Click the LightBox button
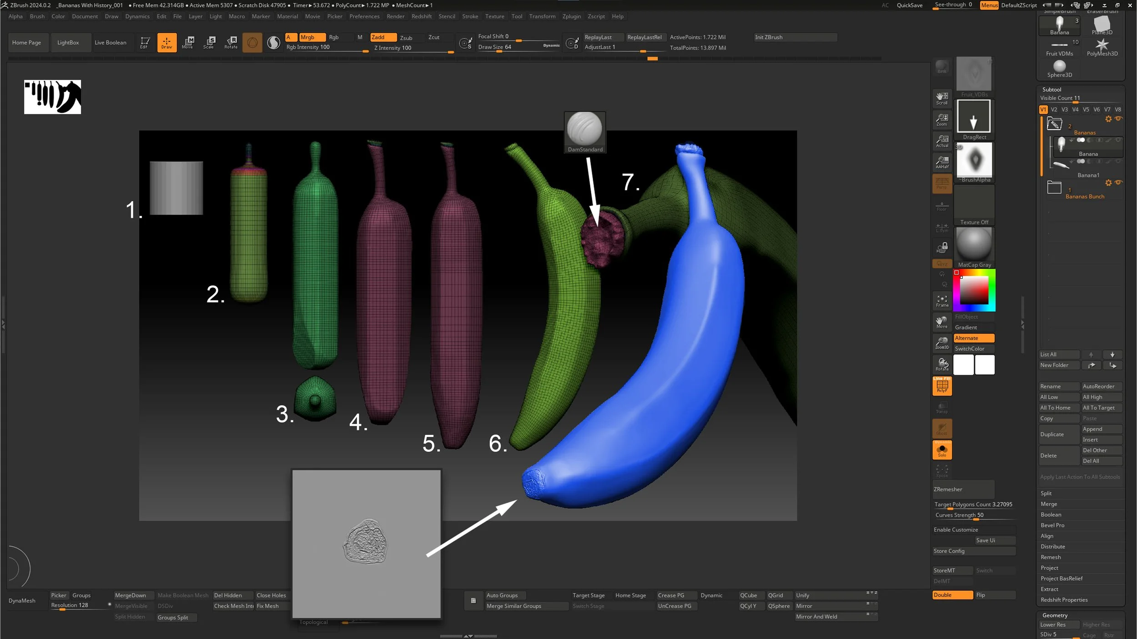The image size is (1137, 639). (x=68, y=43)
